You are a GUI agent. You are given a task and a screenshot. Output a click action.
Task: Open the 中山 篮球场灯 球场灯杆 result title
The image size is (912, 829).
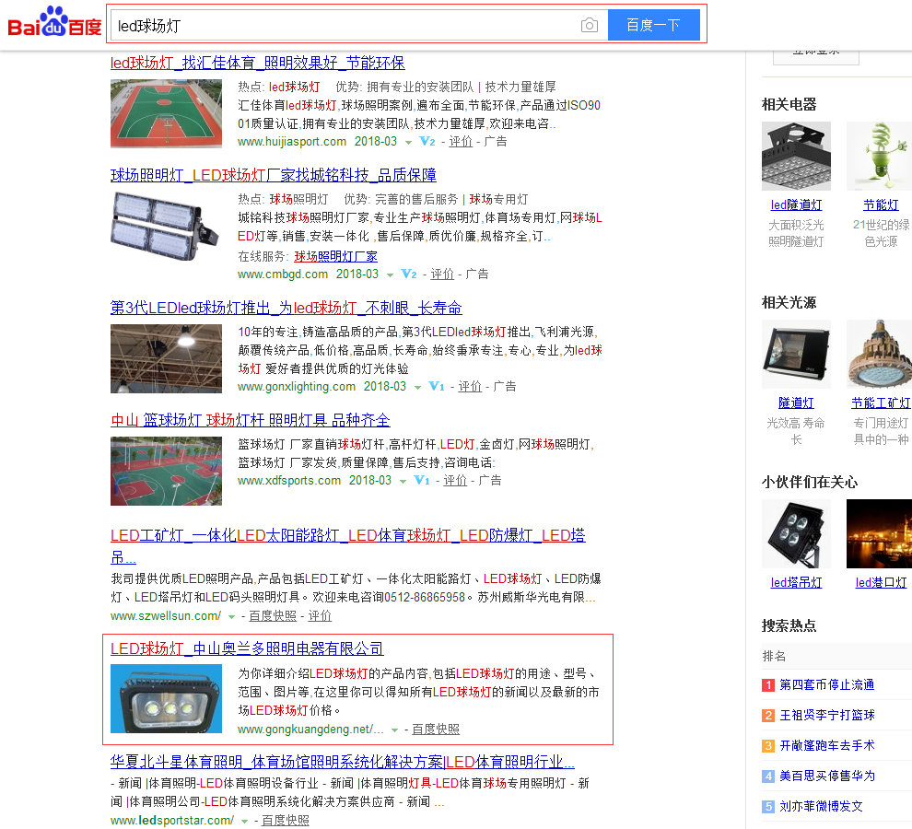click(250, 420)
